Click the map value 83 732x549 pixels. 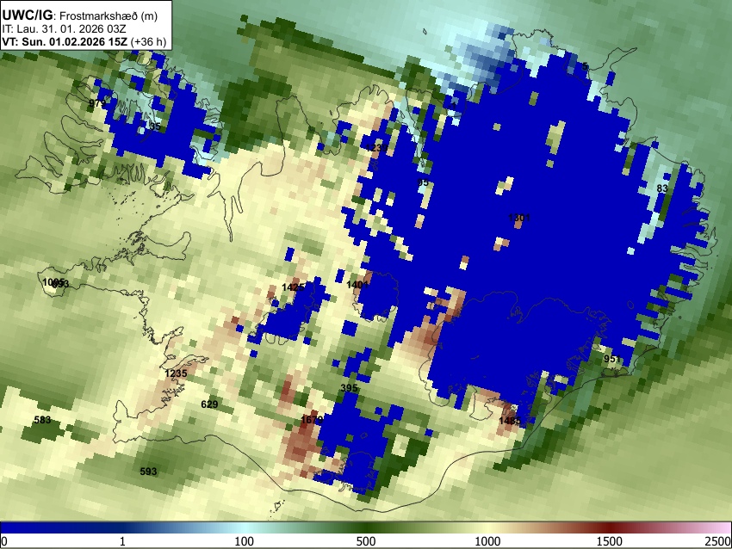click(x=662, y=188)
